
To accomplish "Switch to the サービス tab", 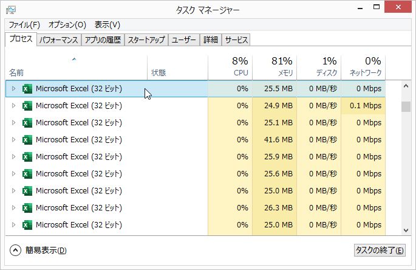I will tap(236, 40).
